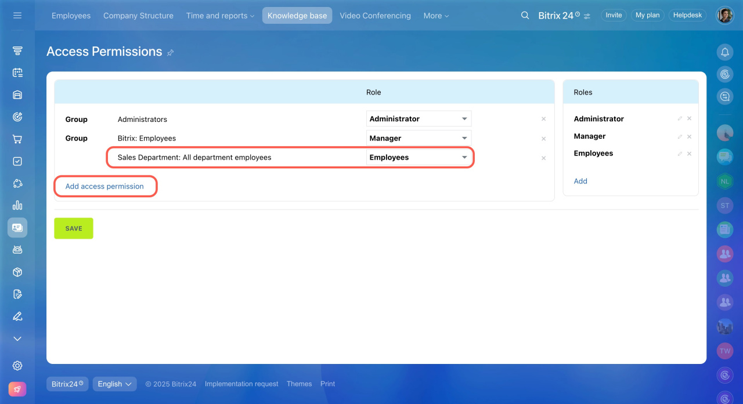Pin the Access Permissions page
Image resolution: width=743 pixels, height=404 pixels.
point(171,53)
